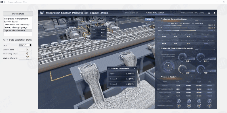Select Bulletin Board in the list
The image size is (227, 113).
click(10, 22)
